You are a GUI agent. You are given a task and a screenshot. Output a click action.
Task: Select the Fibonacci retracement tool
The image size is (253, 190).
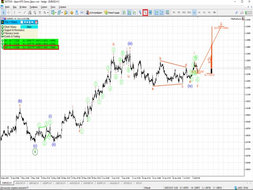[35, 12]
